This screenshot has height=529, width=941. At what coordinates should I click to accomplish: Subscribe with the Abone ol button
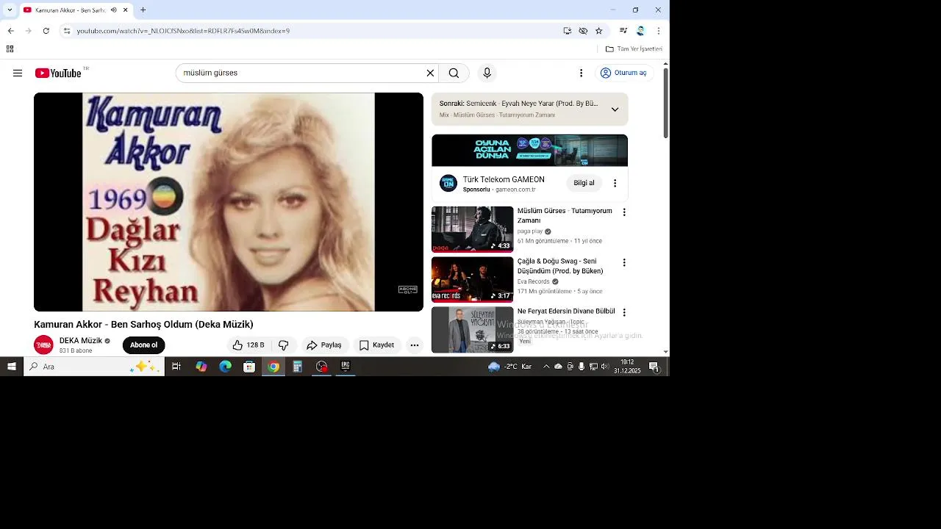(143, 345)
